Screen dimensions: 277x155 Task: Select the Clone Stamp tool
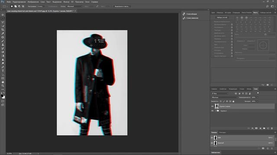[3, 45]
